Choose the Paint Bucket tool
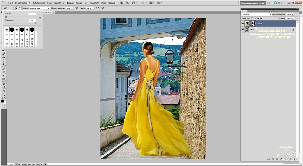 tap(4, 57)
